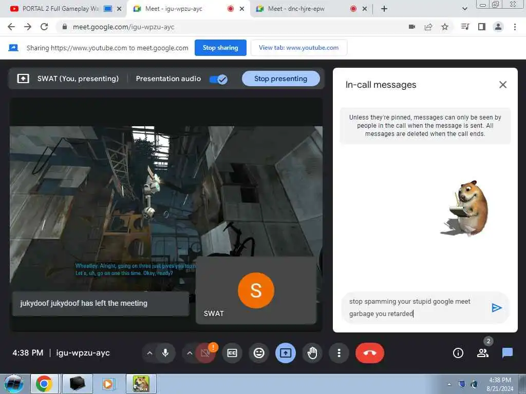Open the Chrome side panel icon
Viewport: 526px width, 394px height.
click(x=482, y=27)
